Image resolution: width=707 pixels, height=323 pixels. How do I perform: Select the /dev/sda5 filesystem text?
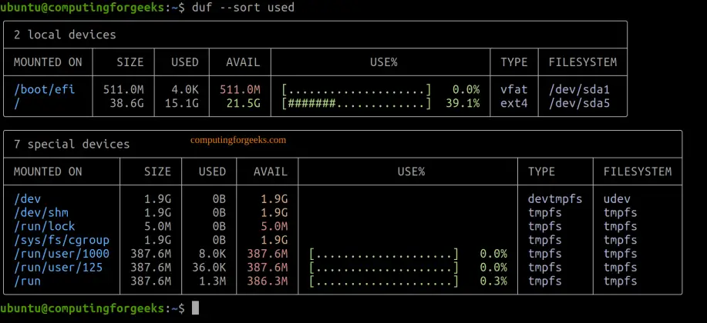(578, 103)
